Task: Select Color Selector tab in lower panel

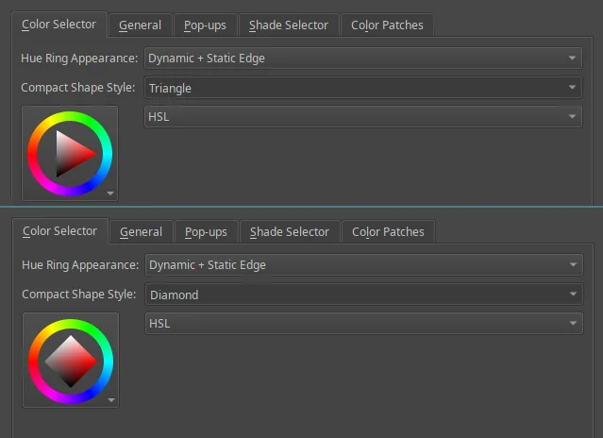Action: coord(60,231)
